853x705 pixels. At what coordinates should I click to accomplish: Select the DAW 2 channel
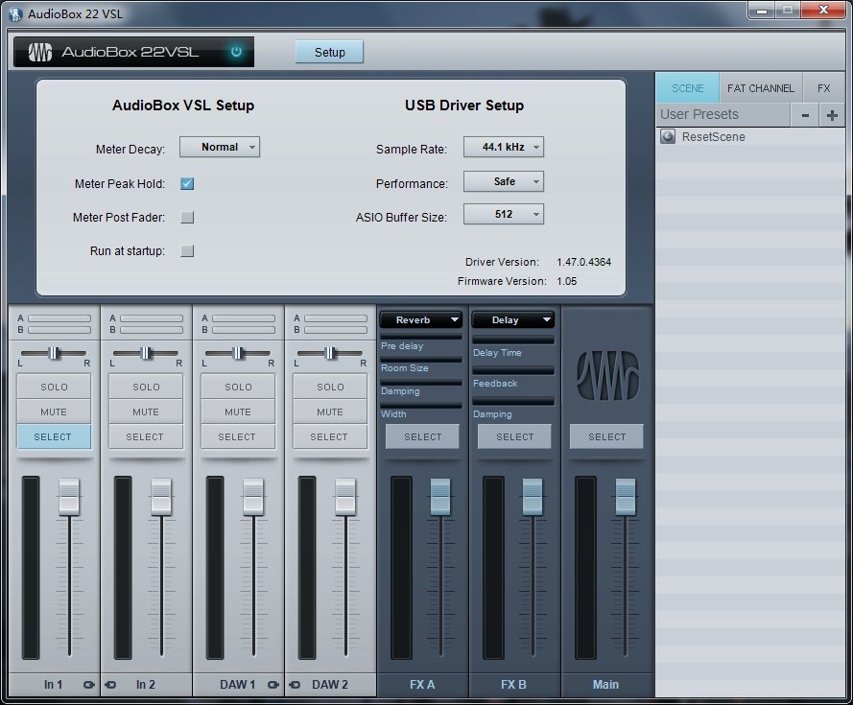[x=330, y=436]
